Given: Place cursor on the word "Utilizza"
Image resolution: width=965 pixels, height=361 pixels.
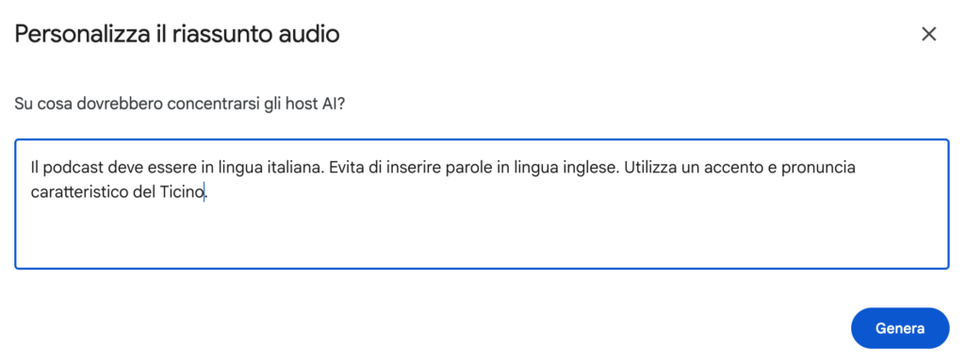Looking at the screenshot, I should (649, 168).
